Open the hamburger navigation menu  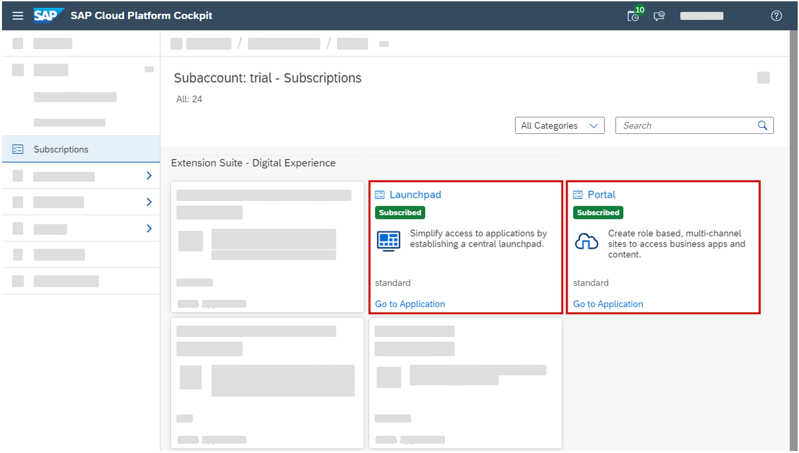tap(17, 15)
